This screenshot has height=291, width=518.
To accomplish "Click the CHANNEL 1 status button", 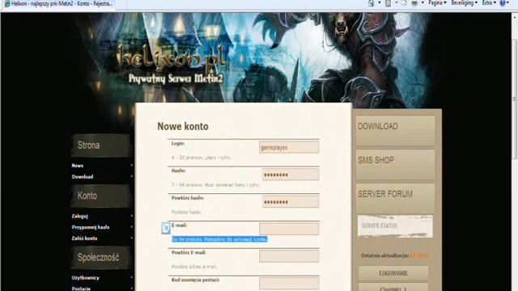I will (393, 288).
